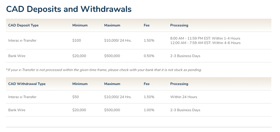This screenshot has height=132, width=280.
Task: Select the deposit Interac e-Transfer row label
Action: pos(22,40)
